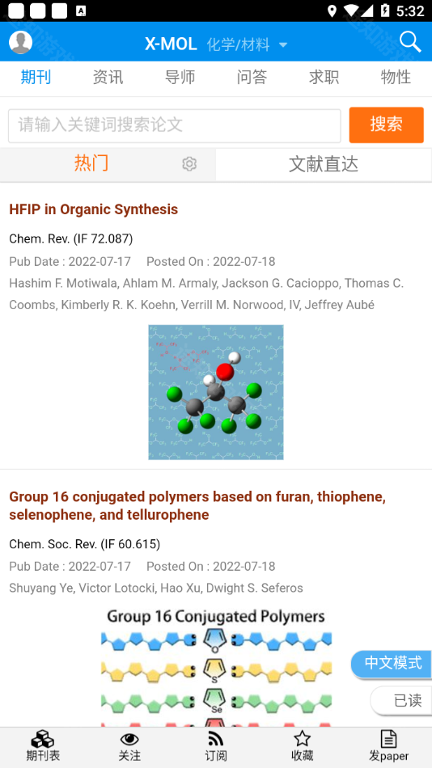Open the 收藏 star favorites icon
Image resolution: width=432 pixels, height=768 pixels.
(302, 739)
